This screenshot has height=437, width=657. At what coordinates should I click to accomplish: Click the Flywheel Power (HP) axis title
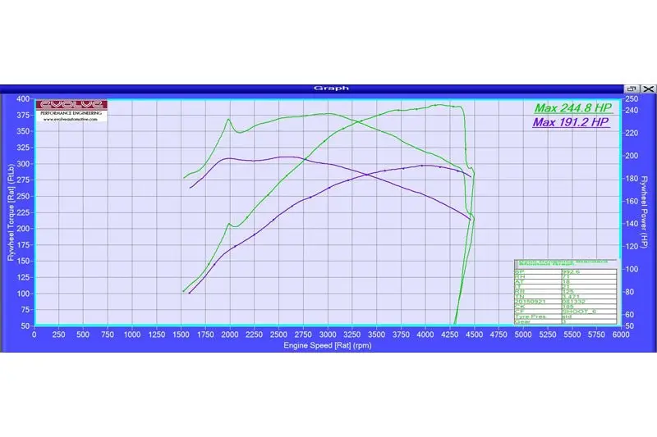coord(645,212)
